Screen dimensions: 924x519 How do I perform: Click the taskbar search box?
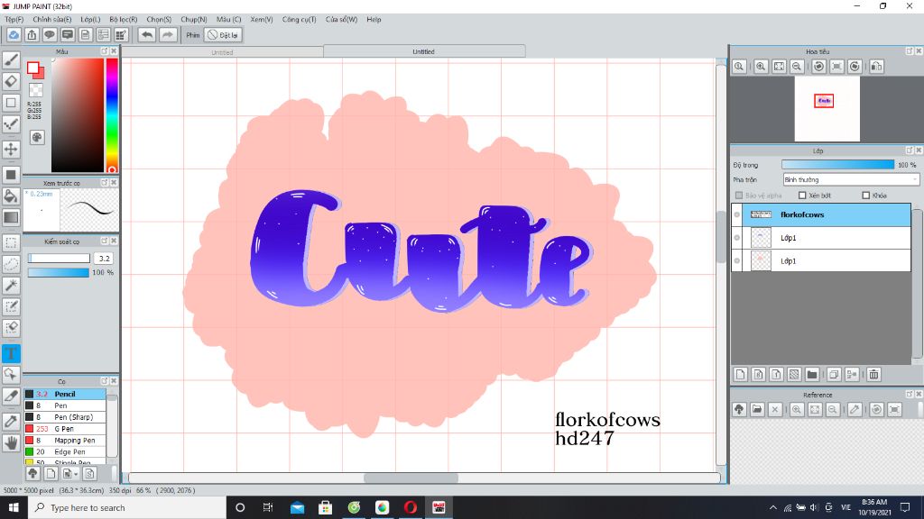tap(127, 507)
